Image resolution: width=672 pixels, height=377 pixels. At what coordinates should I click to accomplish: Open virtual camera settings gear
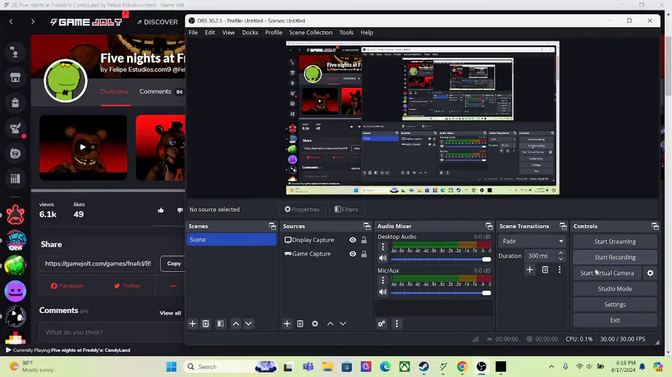point(650,273)
